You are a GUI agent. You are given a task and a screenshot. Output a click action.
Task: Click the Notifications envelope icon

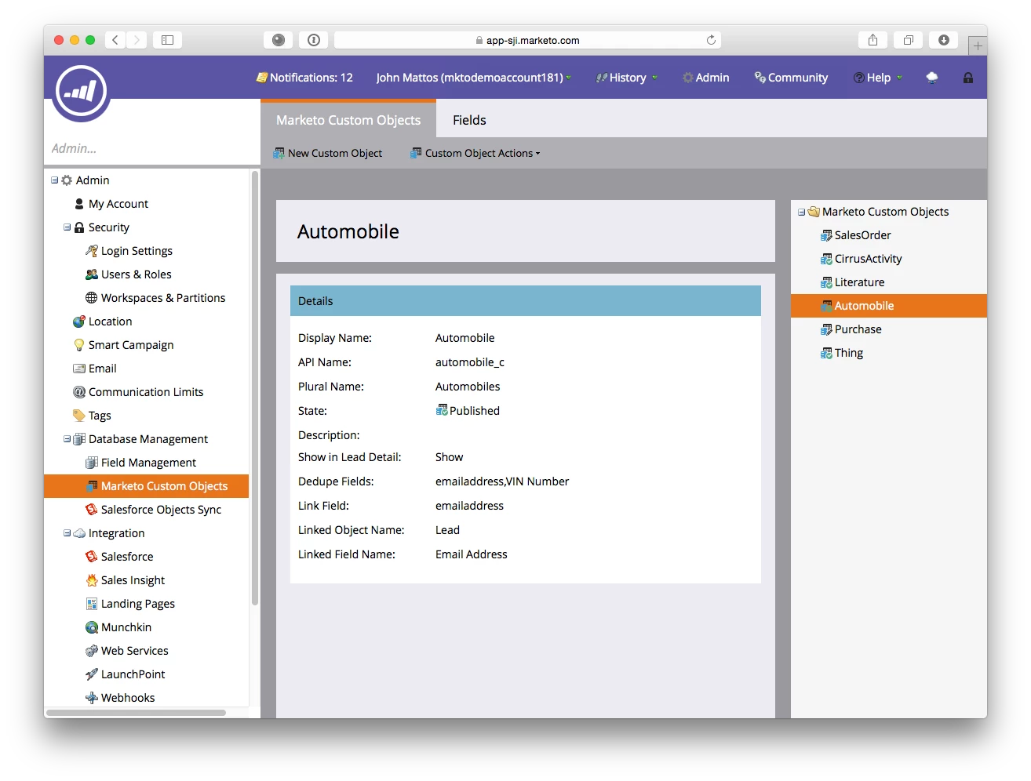pyautogui.click(x=262, y=78)
